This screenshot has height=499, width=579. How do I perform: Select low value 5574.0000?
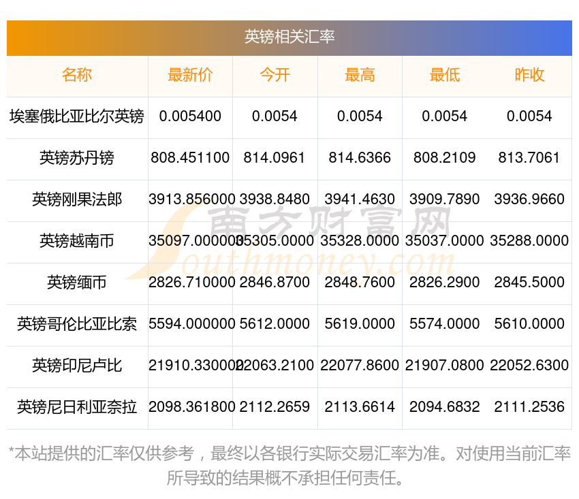coord(445,324)
